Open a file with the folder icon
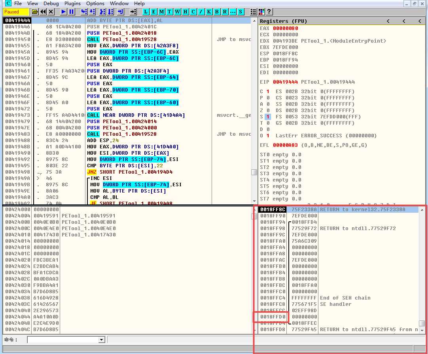428x354 pixels. pos(35,12)
